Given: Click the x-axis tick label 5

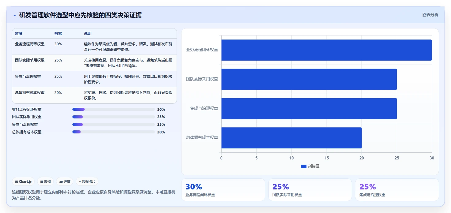Looking at the screenshot, I should click(x=256, y=158).
